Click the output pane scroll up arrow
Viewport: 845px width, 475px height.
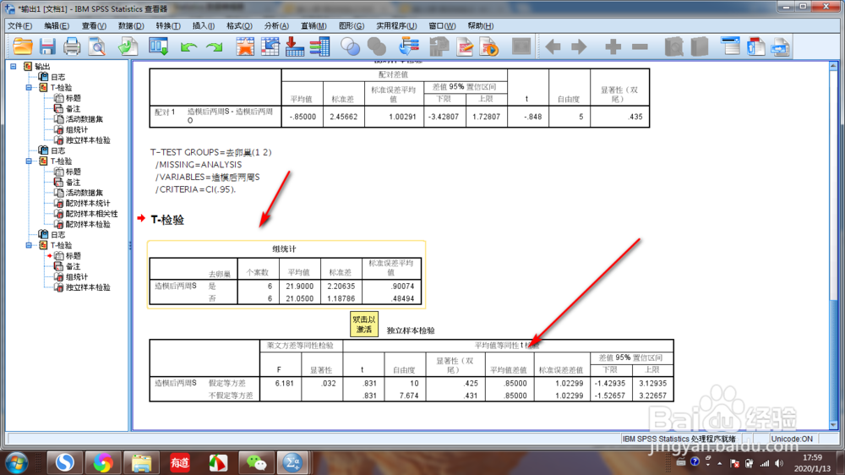[833, 66]
